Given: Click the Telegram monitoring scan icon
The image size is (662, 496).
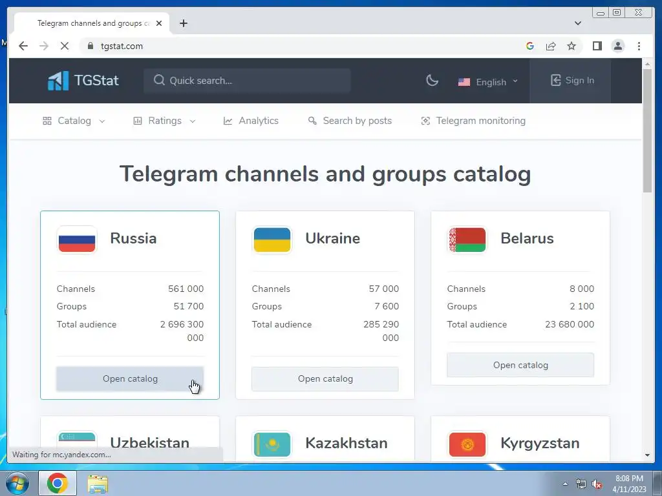Looking at the screenshot, I should [x=425, y=121].
